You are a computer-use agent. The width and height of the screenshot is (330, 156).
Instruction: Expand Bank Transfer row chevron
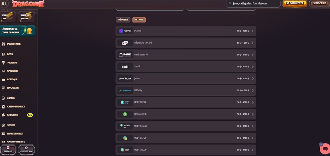coord(253,55)
